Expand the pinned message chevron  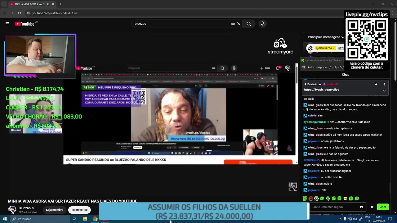pyautogui.click(x=384, y=91)
